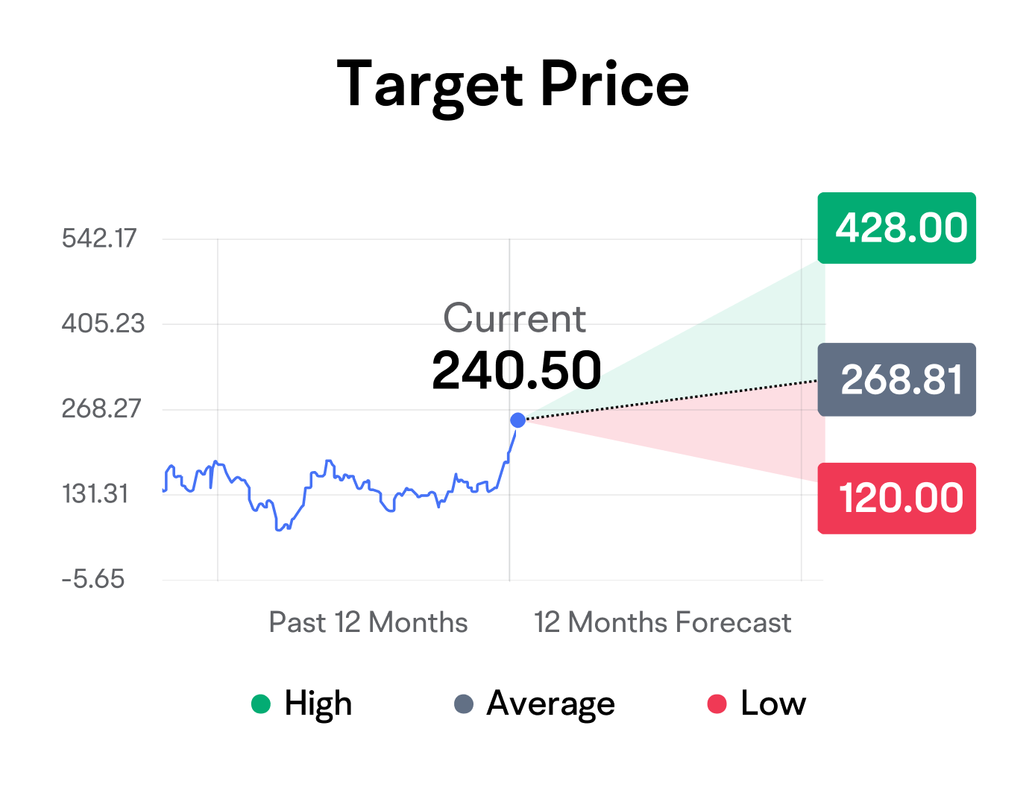
Task: Click the 131.31 y-axis label
Action: 95,494
